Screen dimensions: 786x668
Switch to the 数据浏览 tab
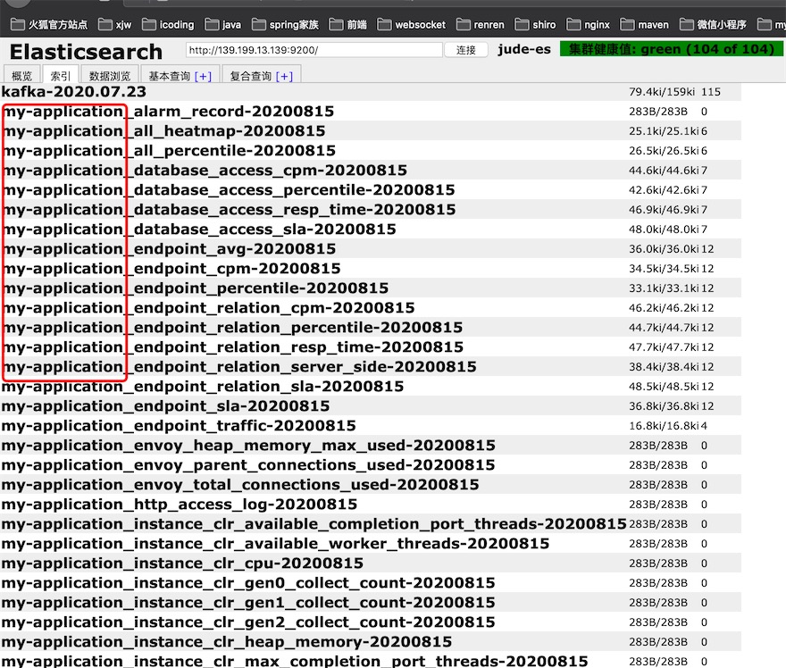pyautogui.click(x=109, y=76)
